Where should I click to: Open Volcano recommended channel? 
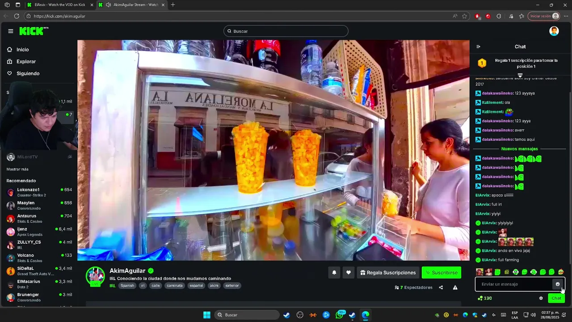coord(39,258)
